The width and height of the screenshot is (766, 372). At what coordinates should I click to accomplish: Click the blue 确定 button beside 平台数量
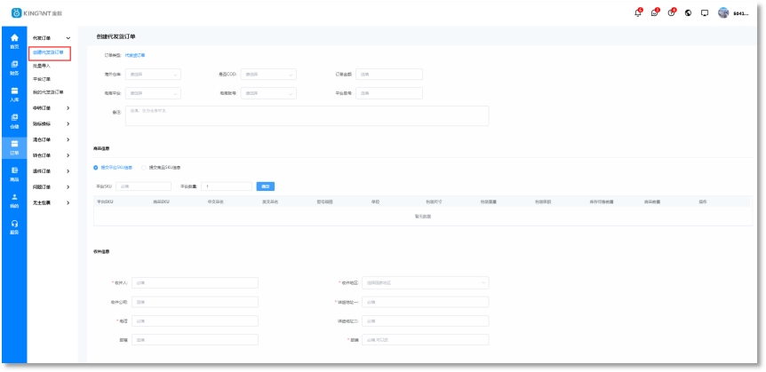(265, 186)
